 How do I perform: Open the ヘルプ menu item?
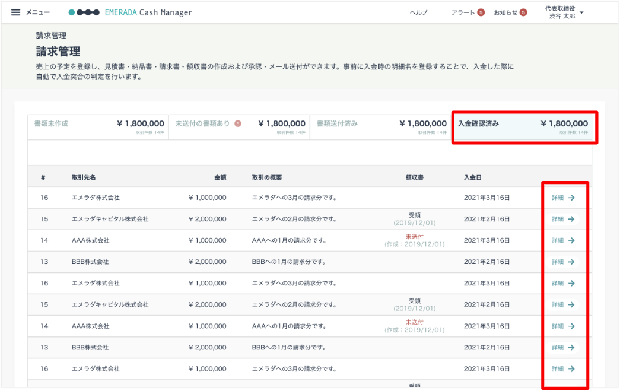coord(418,12)
